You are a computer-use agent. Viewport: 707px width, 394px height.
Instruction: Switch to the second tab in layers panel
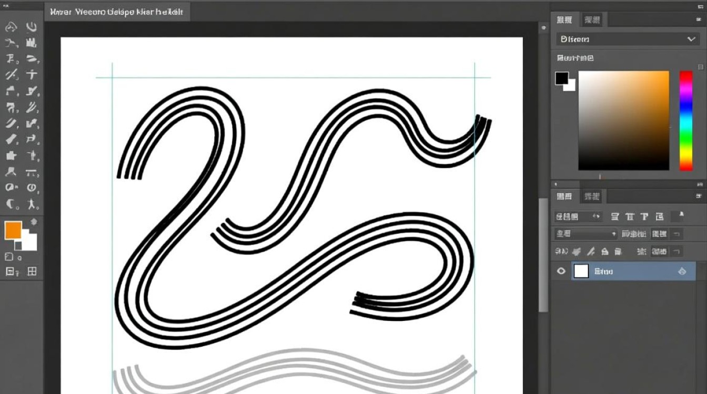(x=592, y=196)
